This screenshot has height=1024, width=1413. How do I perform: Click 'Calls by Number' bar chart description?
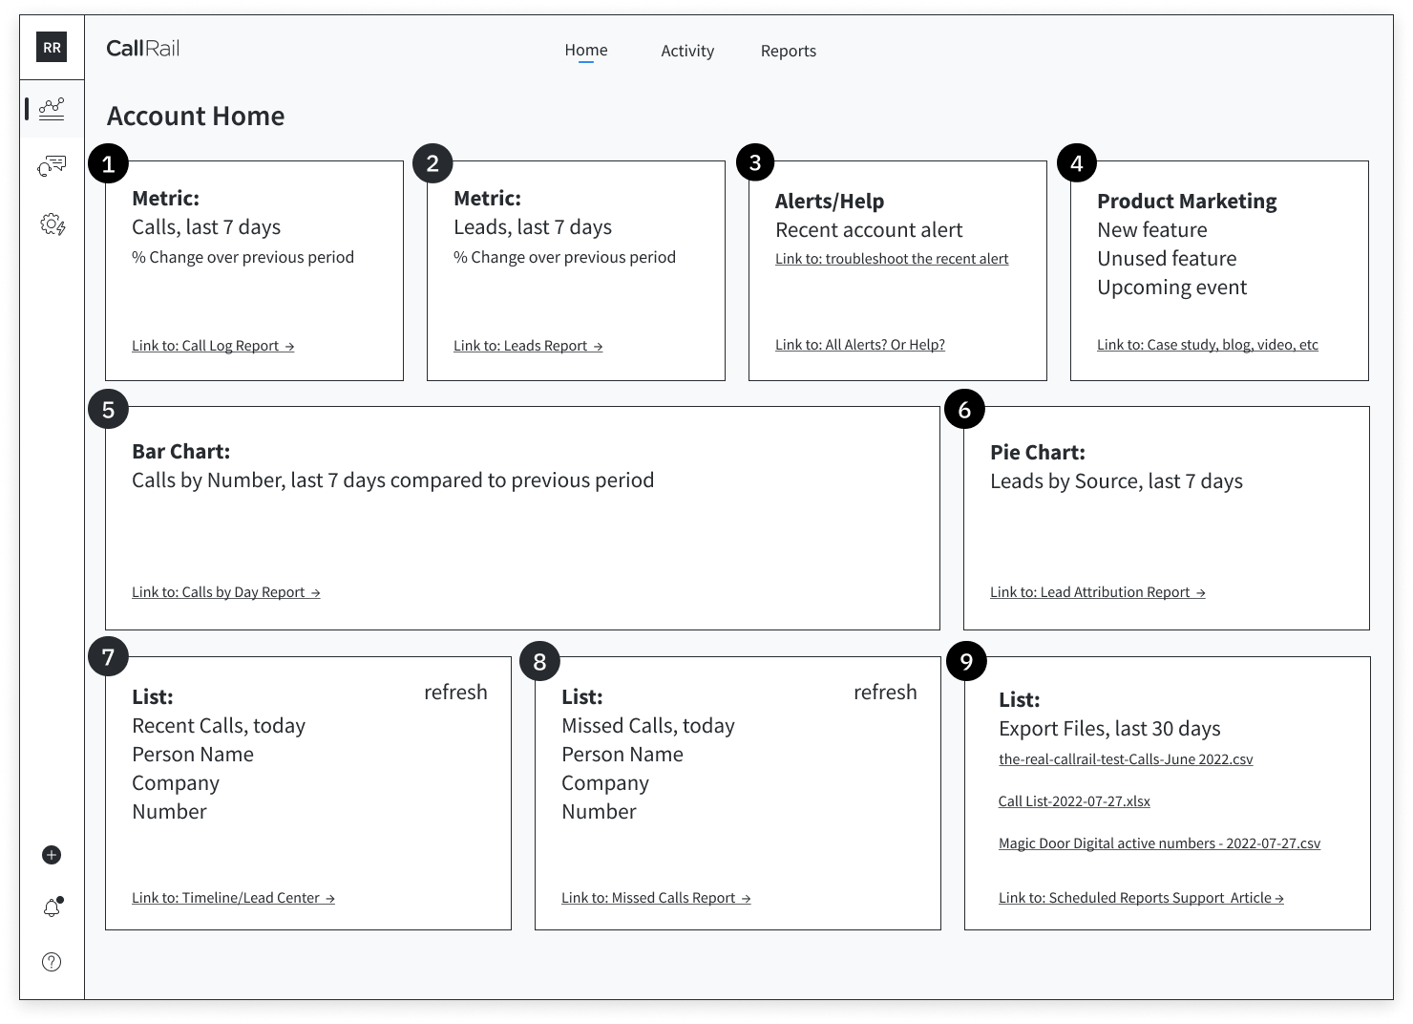[393, 480]
